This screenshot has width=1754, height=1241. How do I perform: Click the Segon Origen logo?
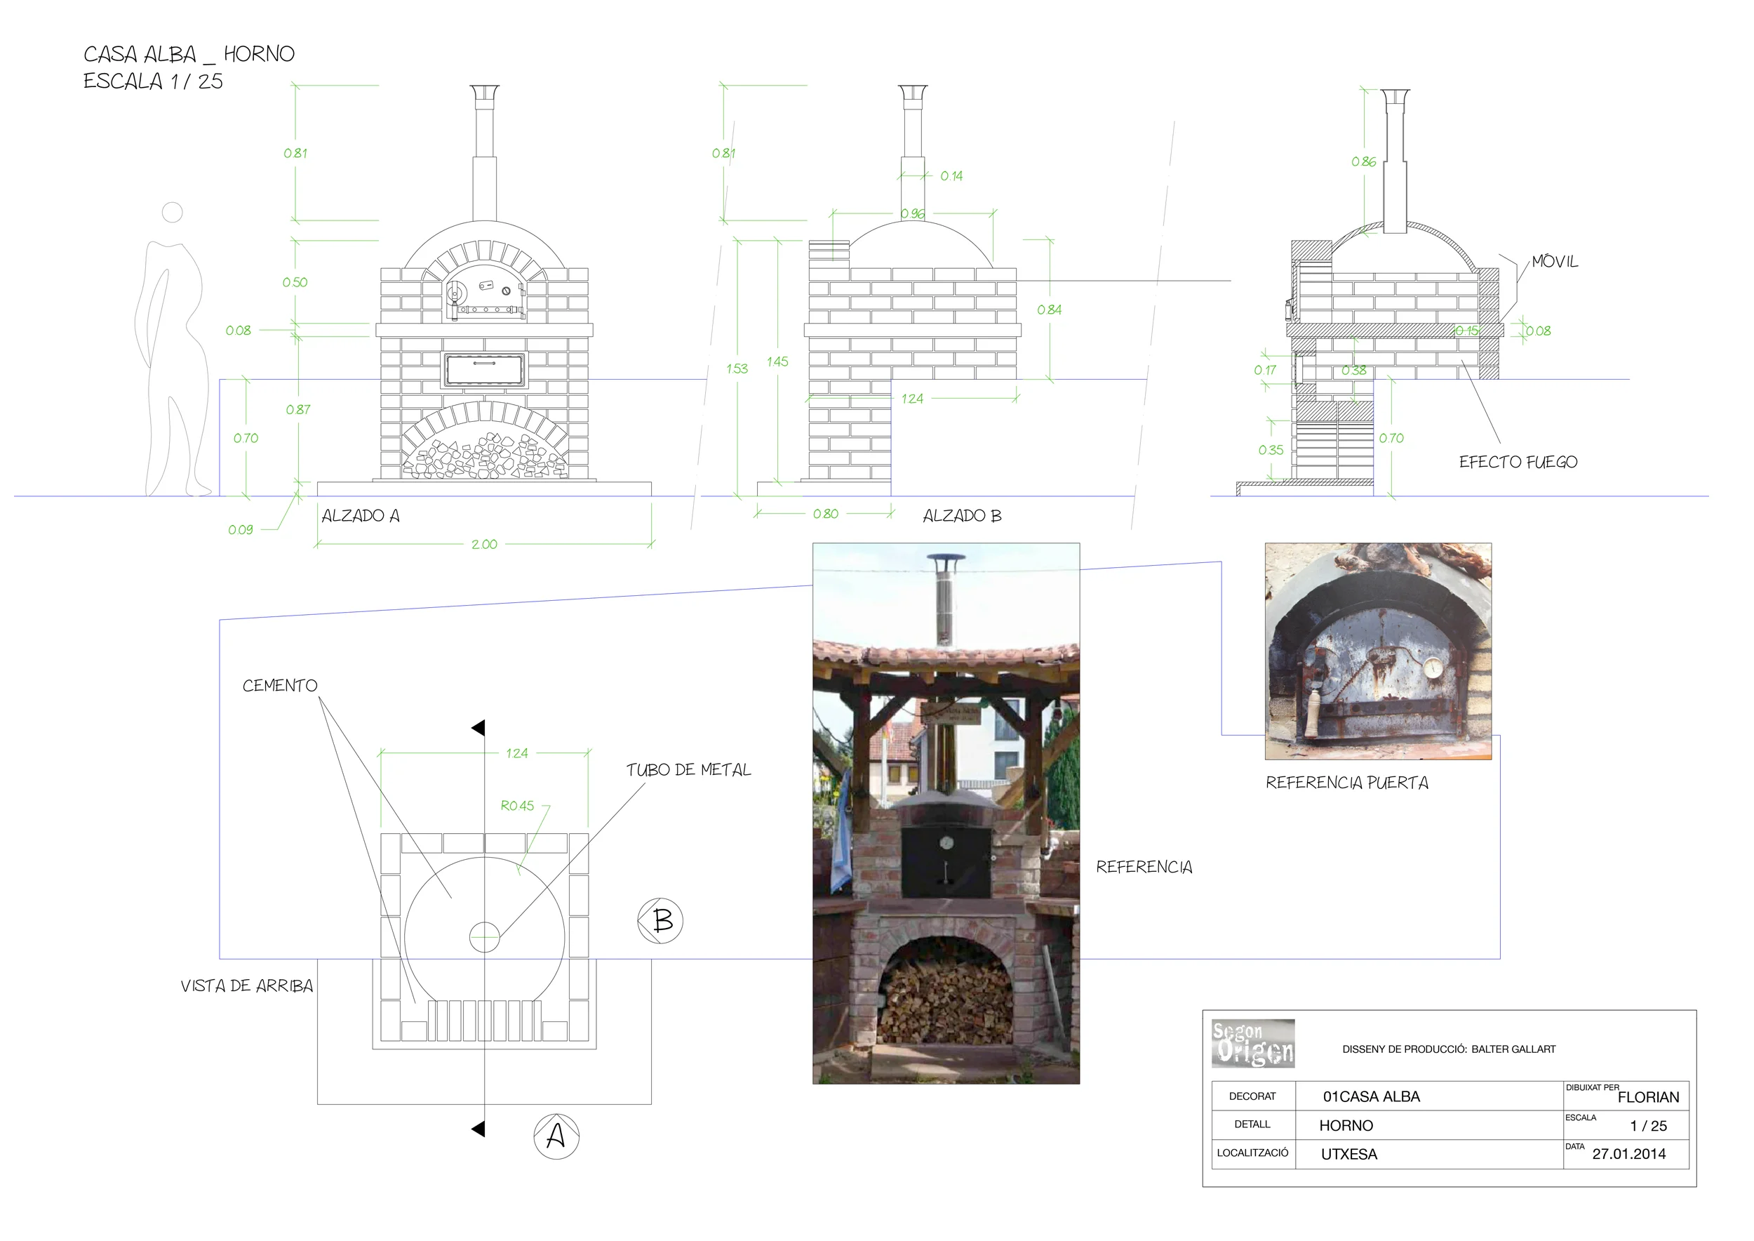(1253, 1043)
